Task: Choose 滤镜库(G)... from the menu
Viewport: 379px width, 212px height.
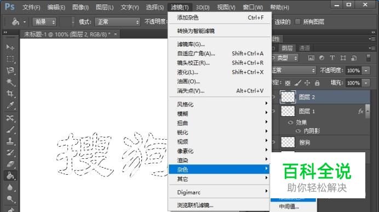Action: (x=219, y=44)
